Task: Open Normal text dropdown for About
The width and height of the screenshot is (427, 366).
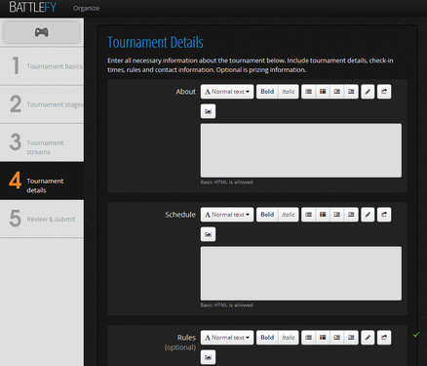Action: (x=227, y=92)
